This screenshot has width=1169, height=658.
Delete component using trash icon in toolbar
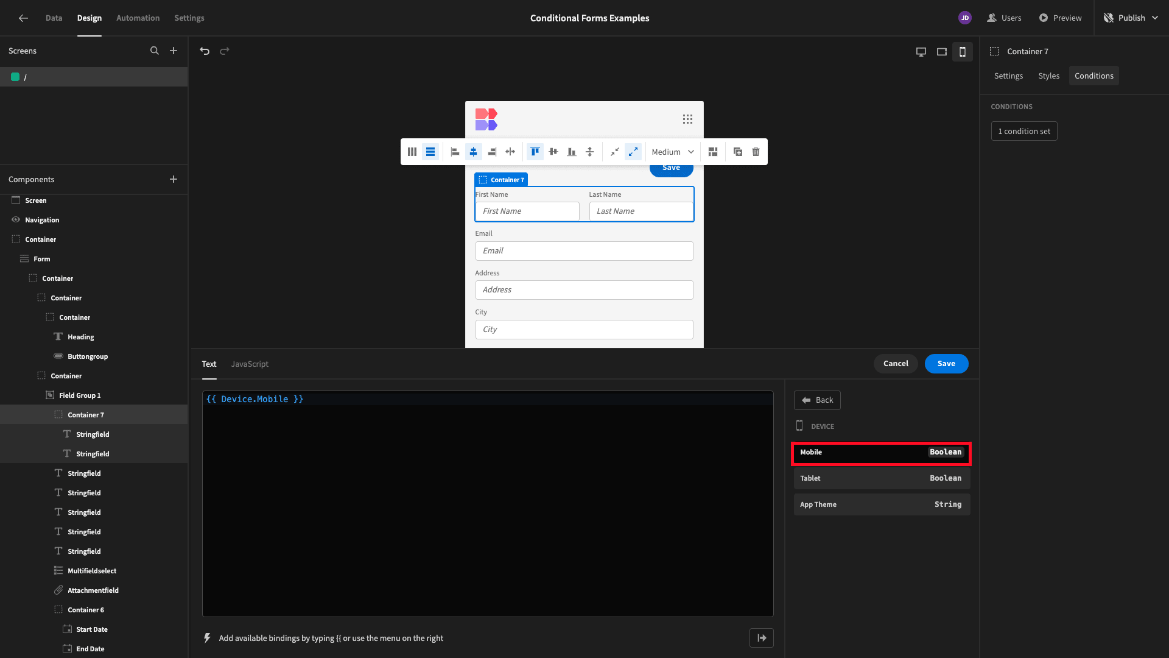click(x=756, y=152)
